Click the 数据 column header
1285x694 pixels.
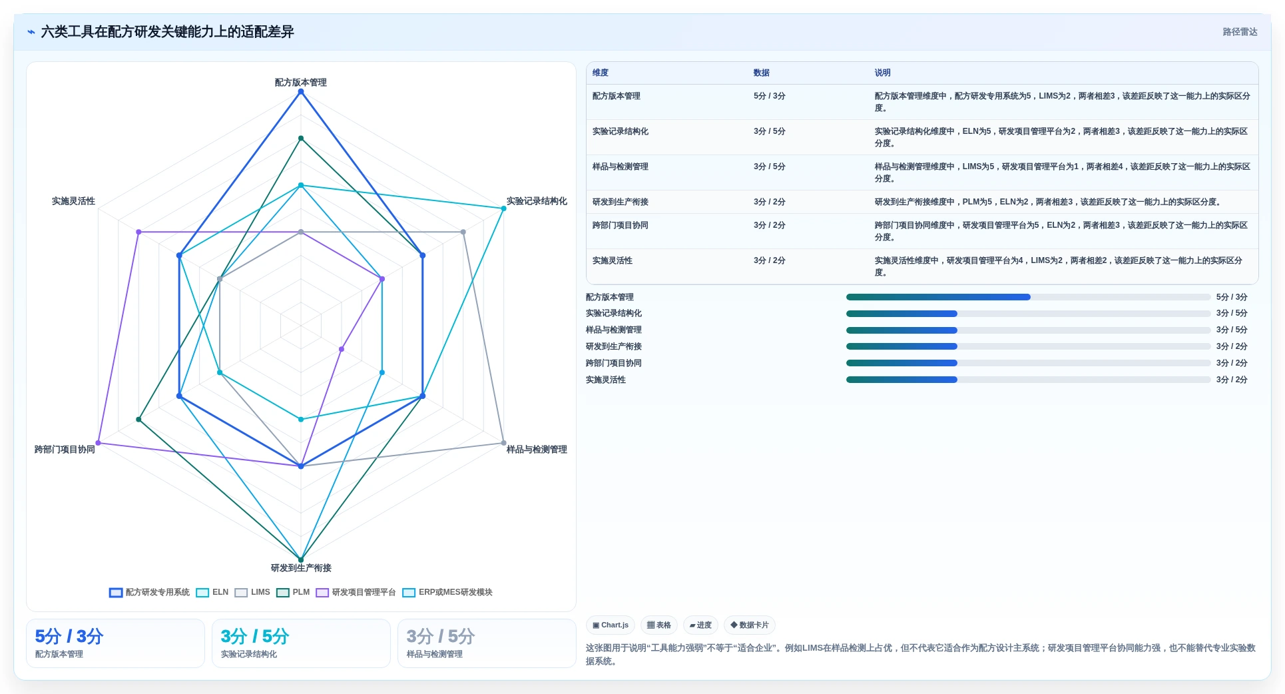pos(762,73)
